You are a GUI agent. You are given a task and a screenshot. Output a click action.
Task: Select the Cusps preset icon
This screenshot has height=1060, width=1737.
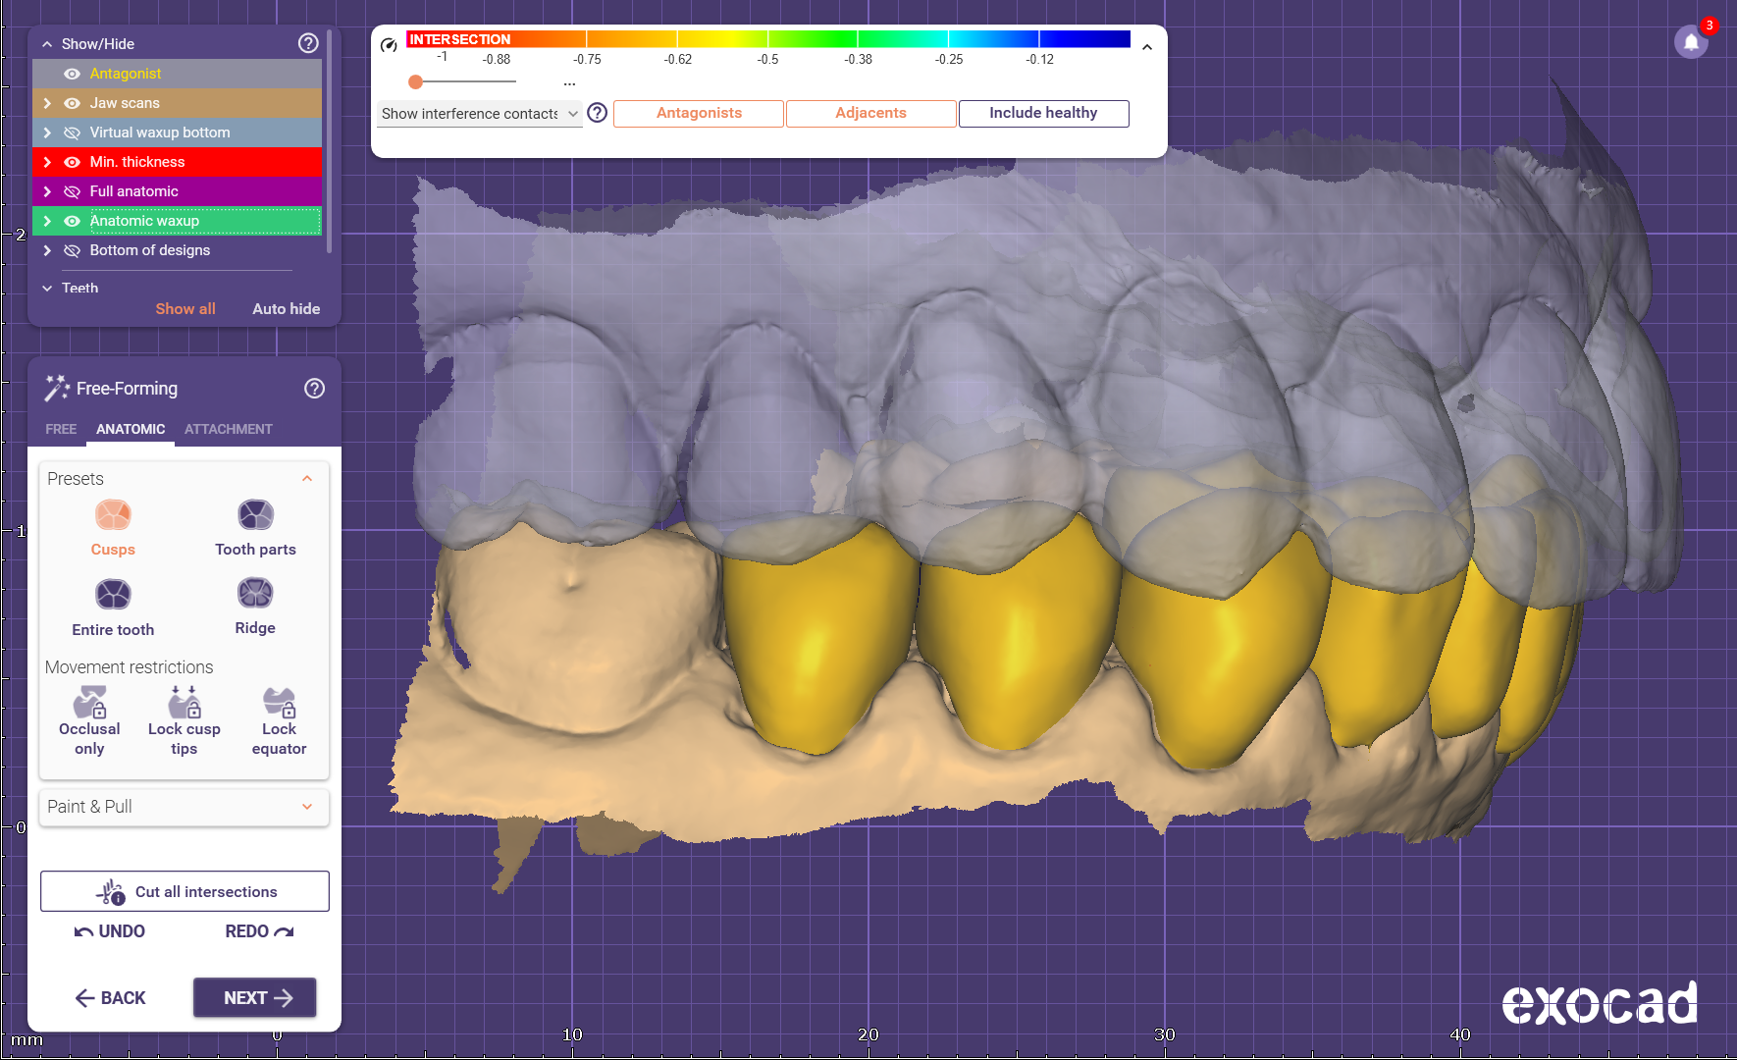[113, 515]
